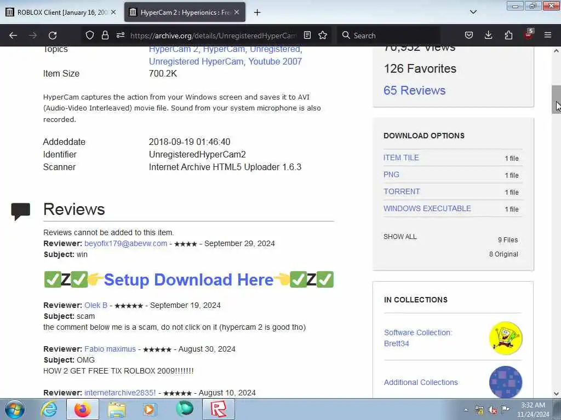Open the Unregistered HyperCam topic link
This screenshot has height=420, width=561.
click(x=196, y=61)
